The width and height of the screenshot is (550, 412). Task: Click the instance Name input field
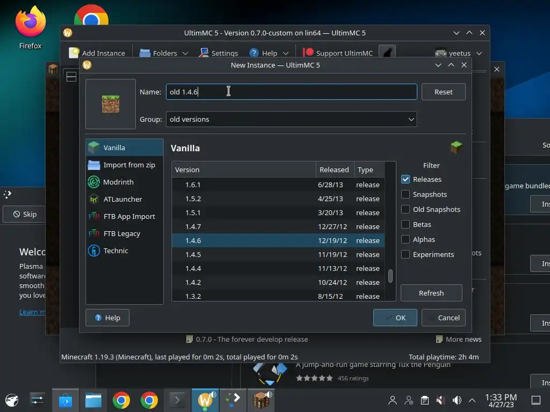[x=291, y=92]
